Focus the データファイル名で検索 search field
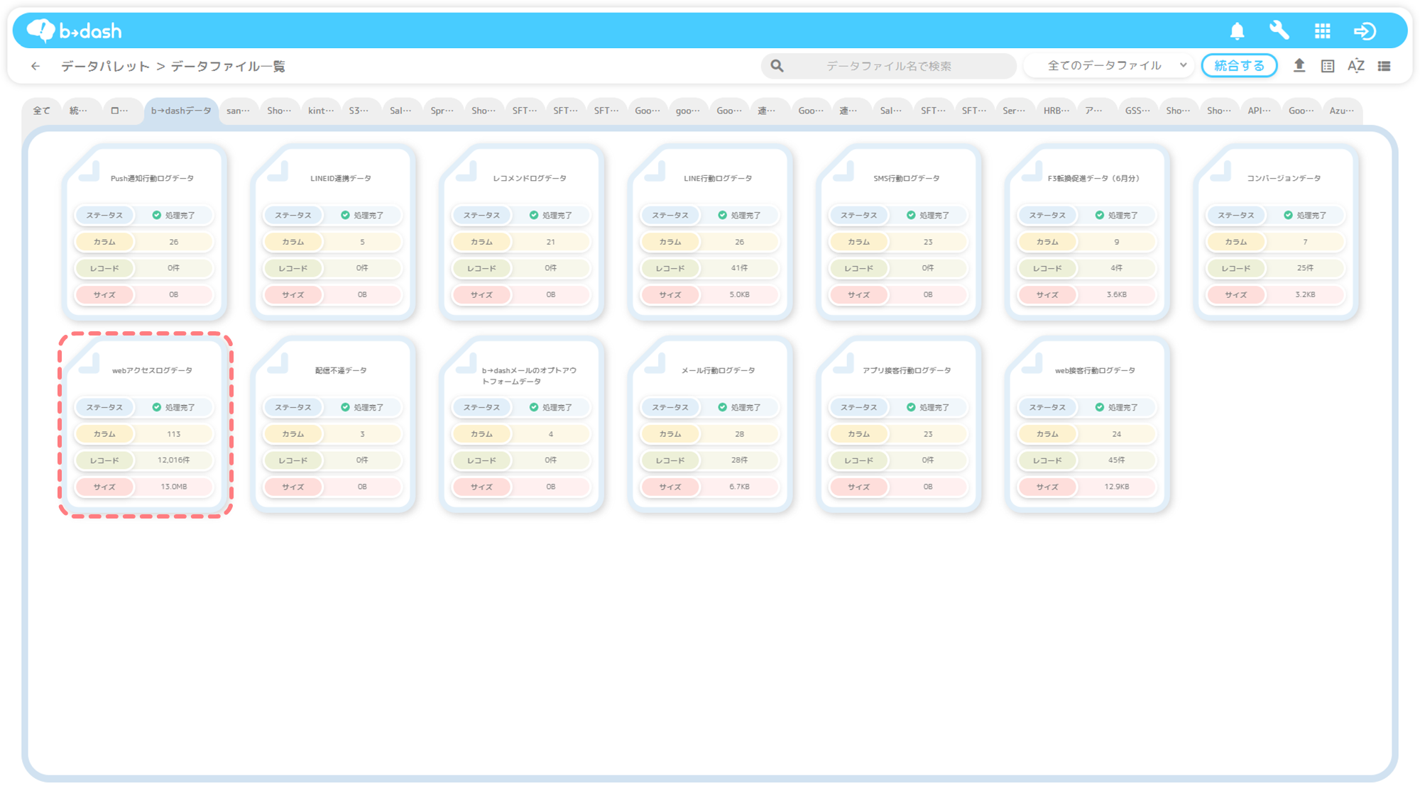This screenshot has height=798, width=1420. (x=888, y=66)
